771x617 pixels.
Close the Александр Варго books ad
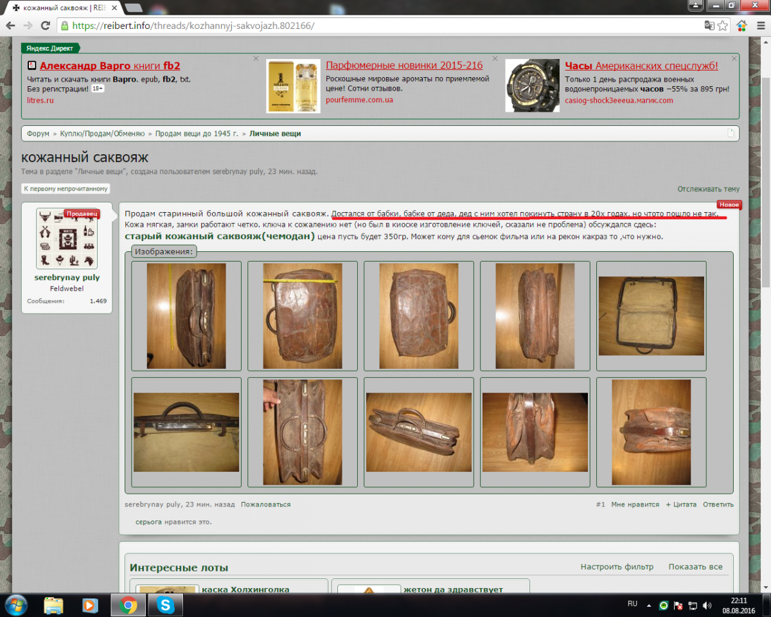pyautogui.click(x=256, y=58)
